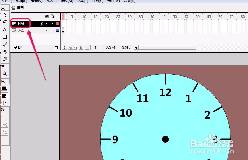Viewport: 248px width, 160px height.
Task: Select the Text tool (A)
Action: 5,30
